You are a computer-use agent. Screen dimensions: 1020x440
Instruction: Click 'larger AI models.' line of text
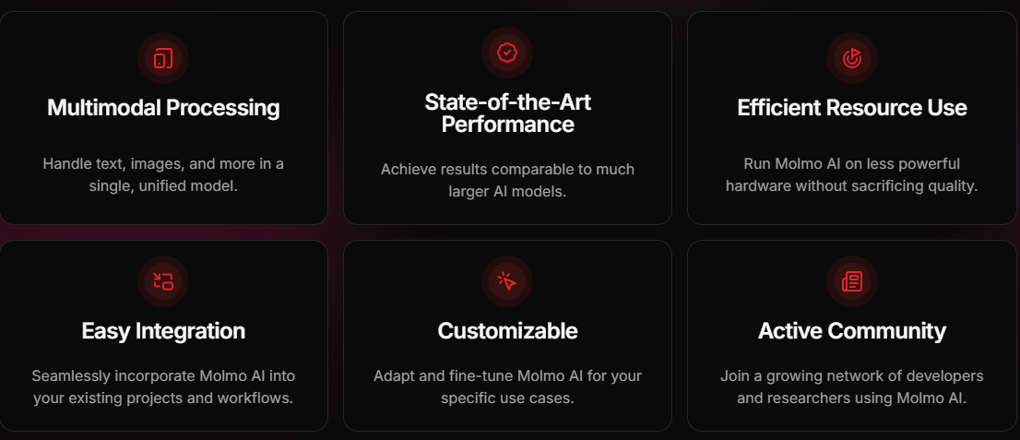tap(507, 192)
